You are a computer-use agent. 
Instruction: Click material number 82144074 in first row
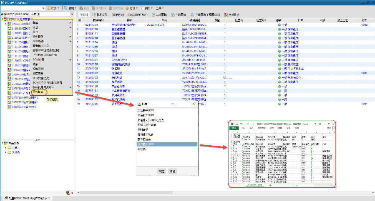[x=91, y=25]
